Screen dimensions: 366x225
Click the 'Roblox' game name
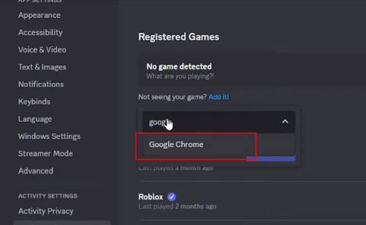[x=150, y=197]
